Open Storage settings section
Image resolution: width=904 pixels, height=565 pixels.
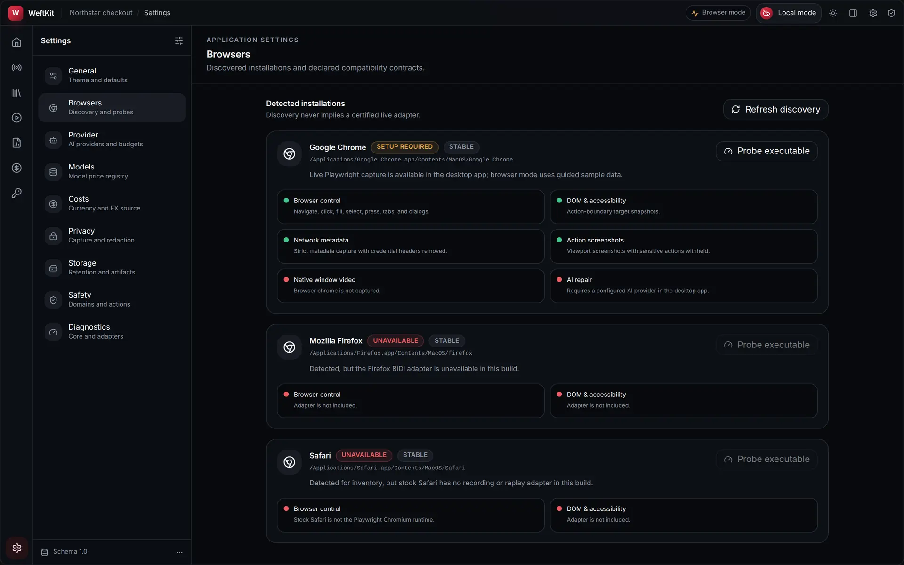click(112, 267)
